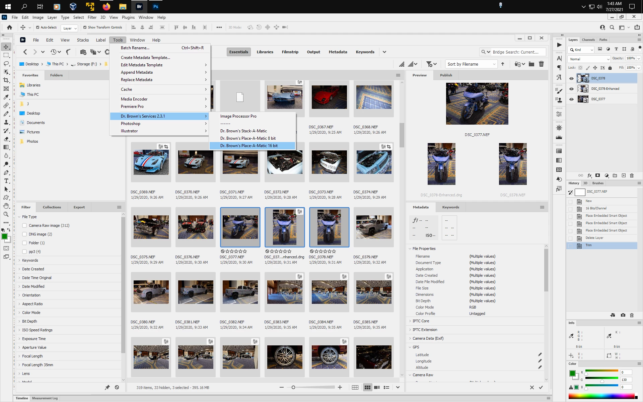Open the Sort by Filename dropdown

(471, 64)
